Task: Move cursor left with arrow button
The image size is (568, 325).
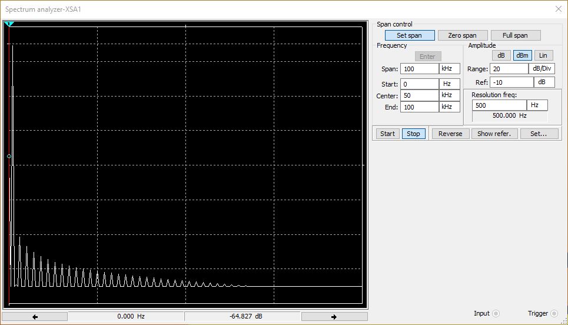Action: (35, 317)
